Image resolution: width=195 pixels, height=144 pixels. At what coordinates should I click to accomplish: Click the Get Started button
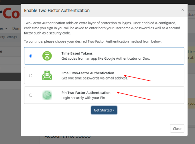pyautogui.click(x=104, y=110)
